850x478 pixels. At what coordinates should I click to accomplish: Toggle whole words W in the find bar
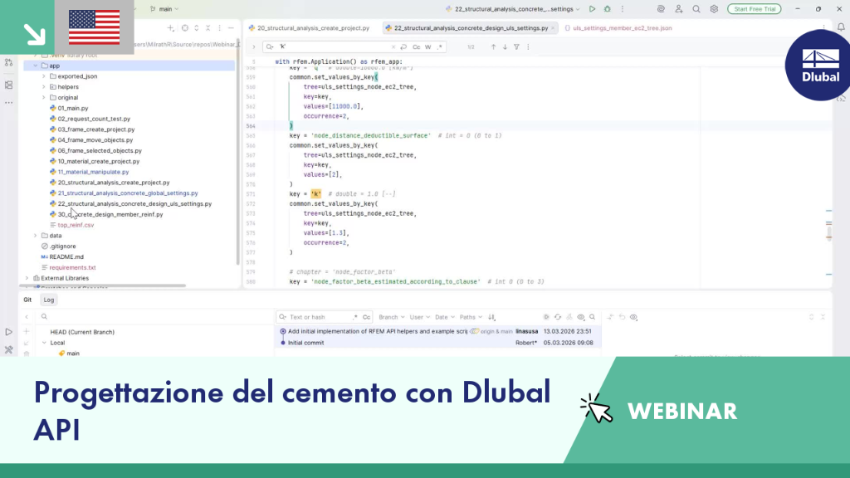428,47
